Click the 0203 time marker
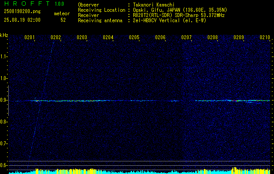 82,37
